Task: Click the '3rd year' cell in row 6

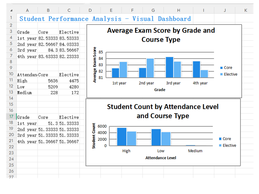Action: tap(27, 50)
